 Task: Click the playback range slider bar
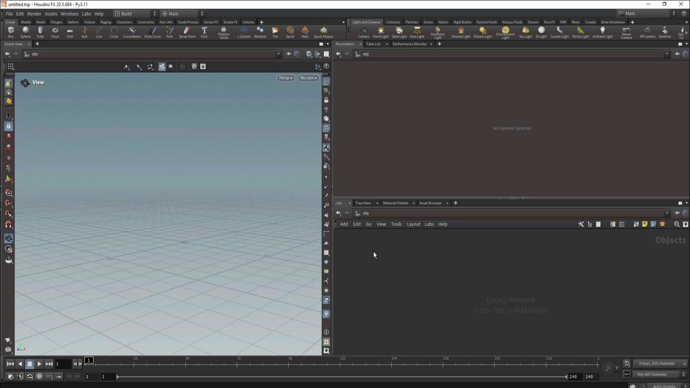(341, 377)
